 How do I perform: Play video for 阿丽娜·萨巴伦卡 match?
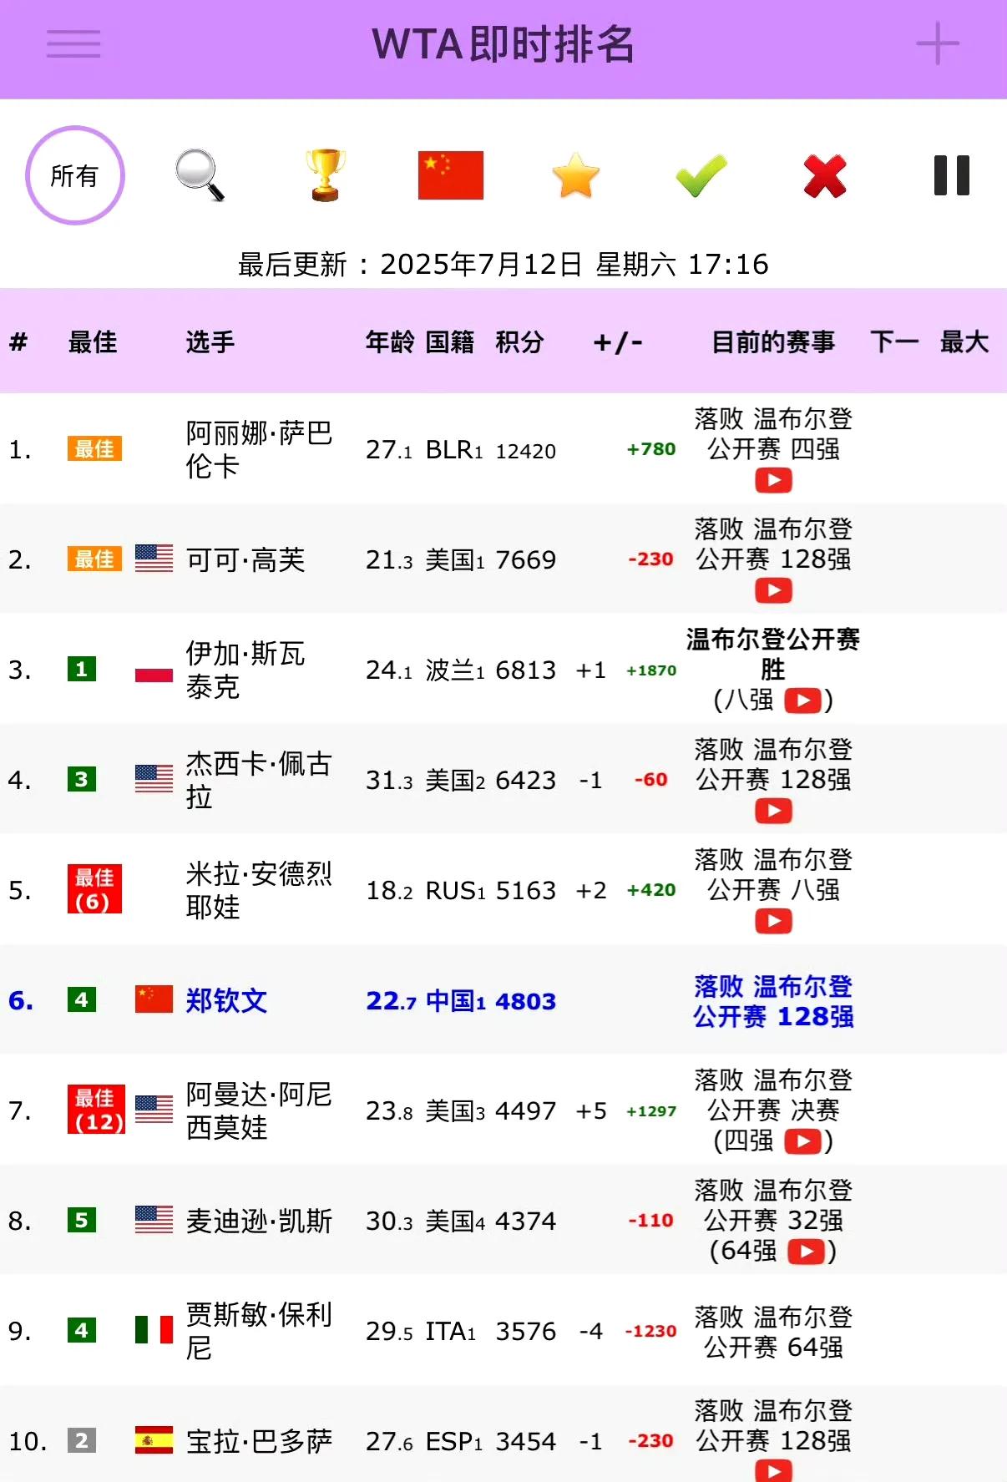(774, 480)
